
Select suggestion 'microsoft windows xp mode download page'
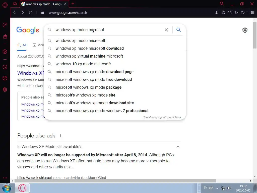tap(115, 72)
